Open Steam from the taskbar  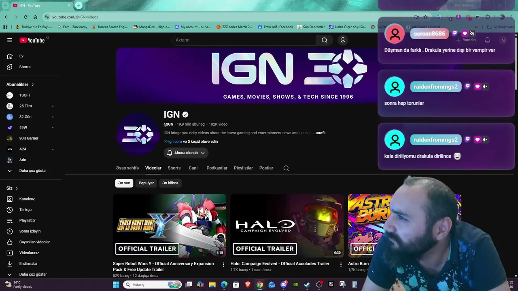[x=307, y=285]
